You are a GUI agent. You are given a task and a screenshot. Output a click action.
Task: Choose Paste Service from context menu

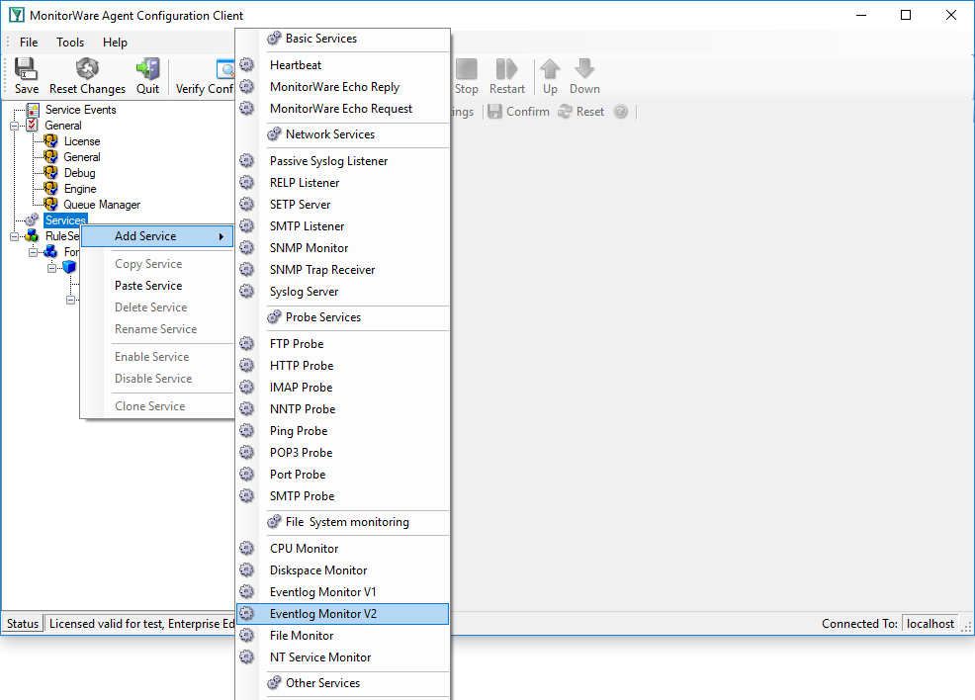[148, 286]
